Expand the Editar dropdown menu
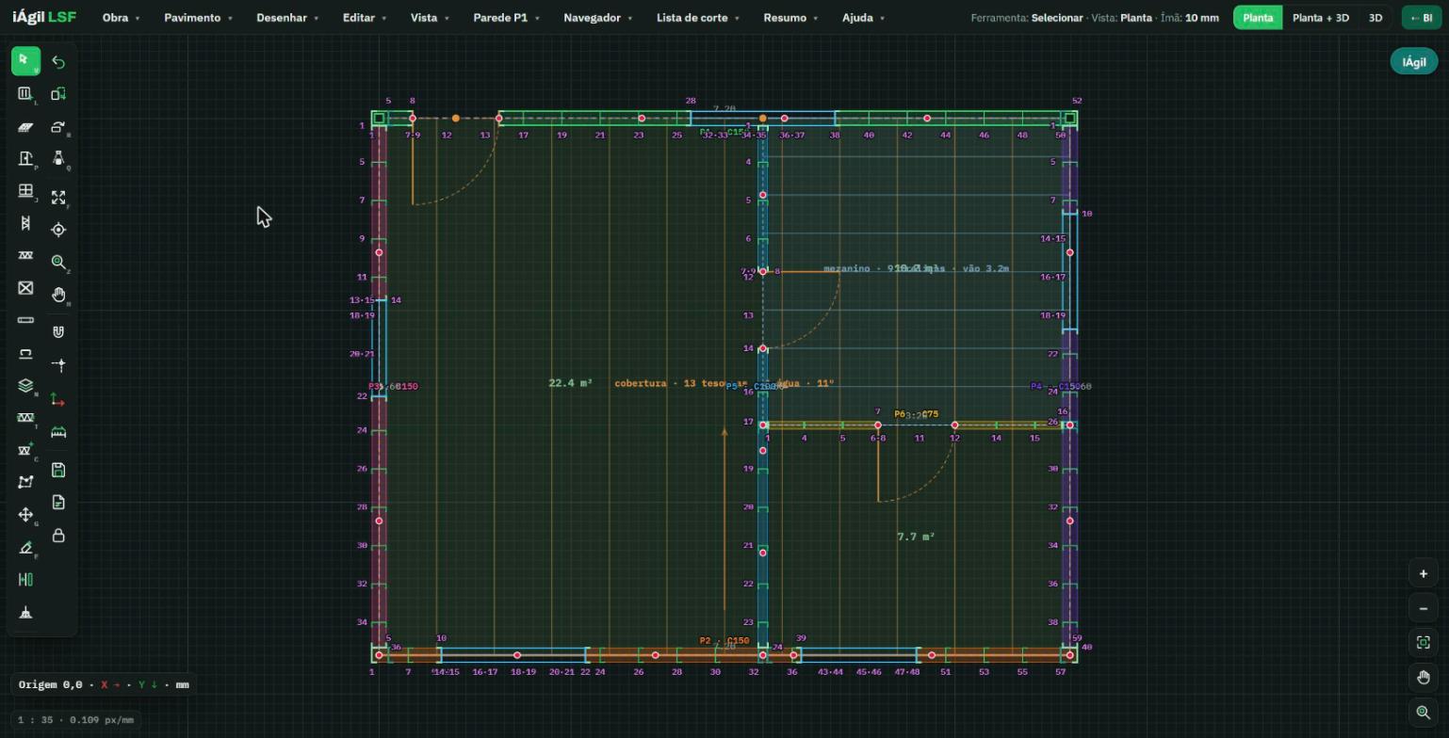This screenshot has height=738, width=1449. [365, 18]
